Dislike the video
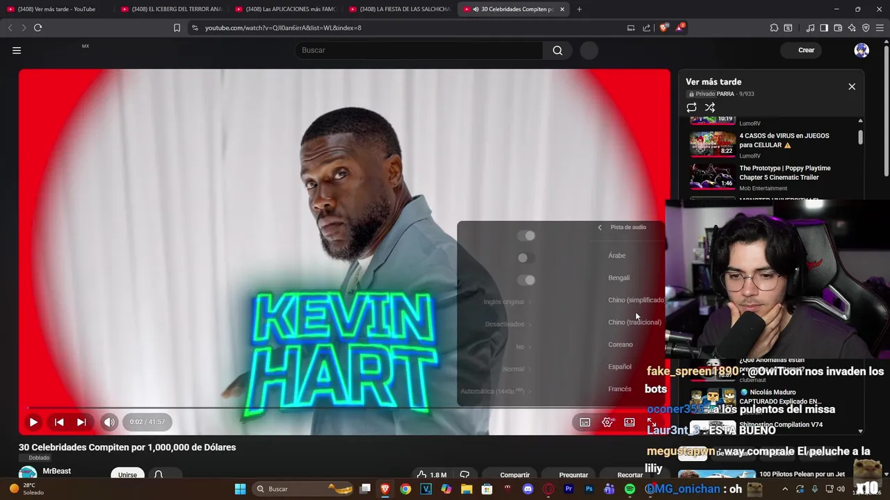The height and width of the screenshot is (500, 890). click(464, 475)
